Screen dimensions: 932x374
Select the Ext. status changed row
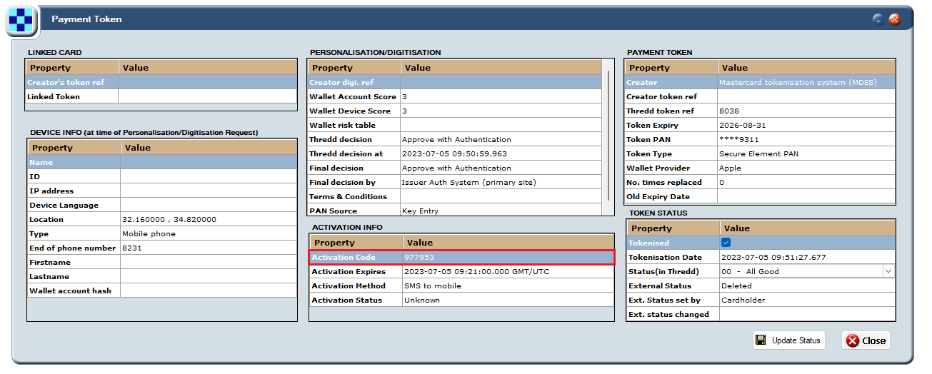[761, 314]
